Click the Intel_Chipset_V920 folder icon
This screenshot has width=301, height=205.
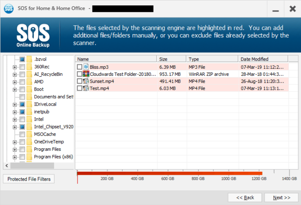[x=29, y=126]
